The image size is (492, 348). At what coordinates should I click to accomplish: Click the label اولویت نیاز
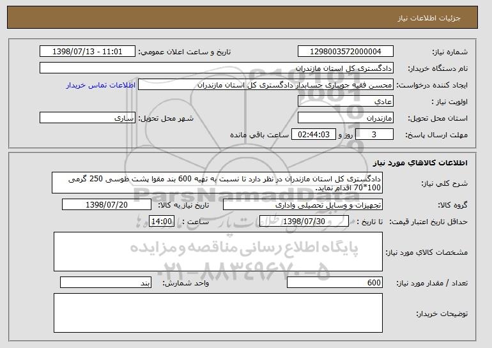point(450,102)
